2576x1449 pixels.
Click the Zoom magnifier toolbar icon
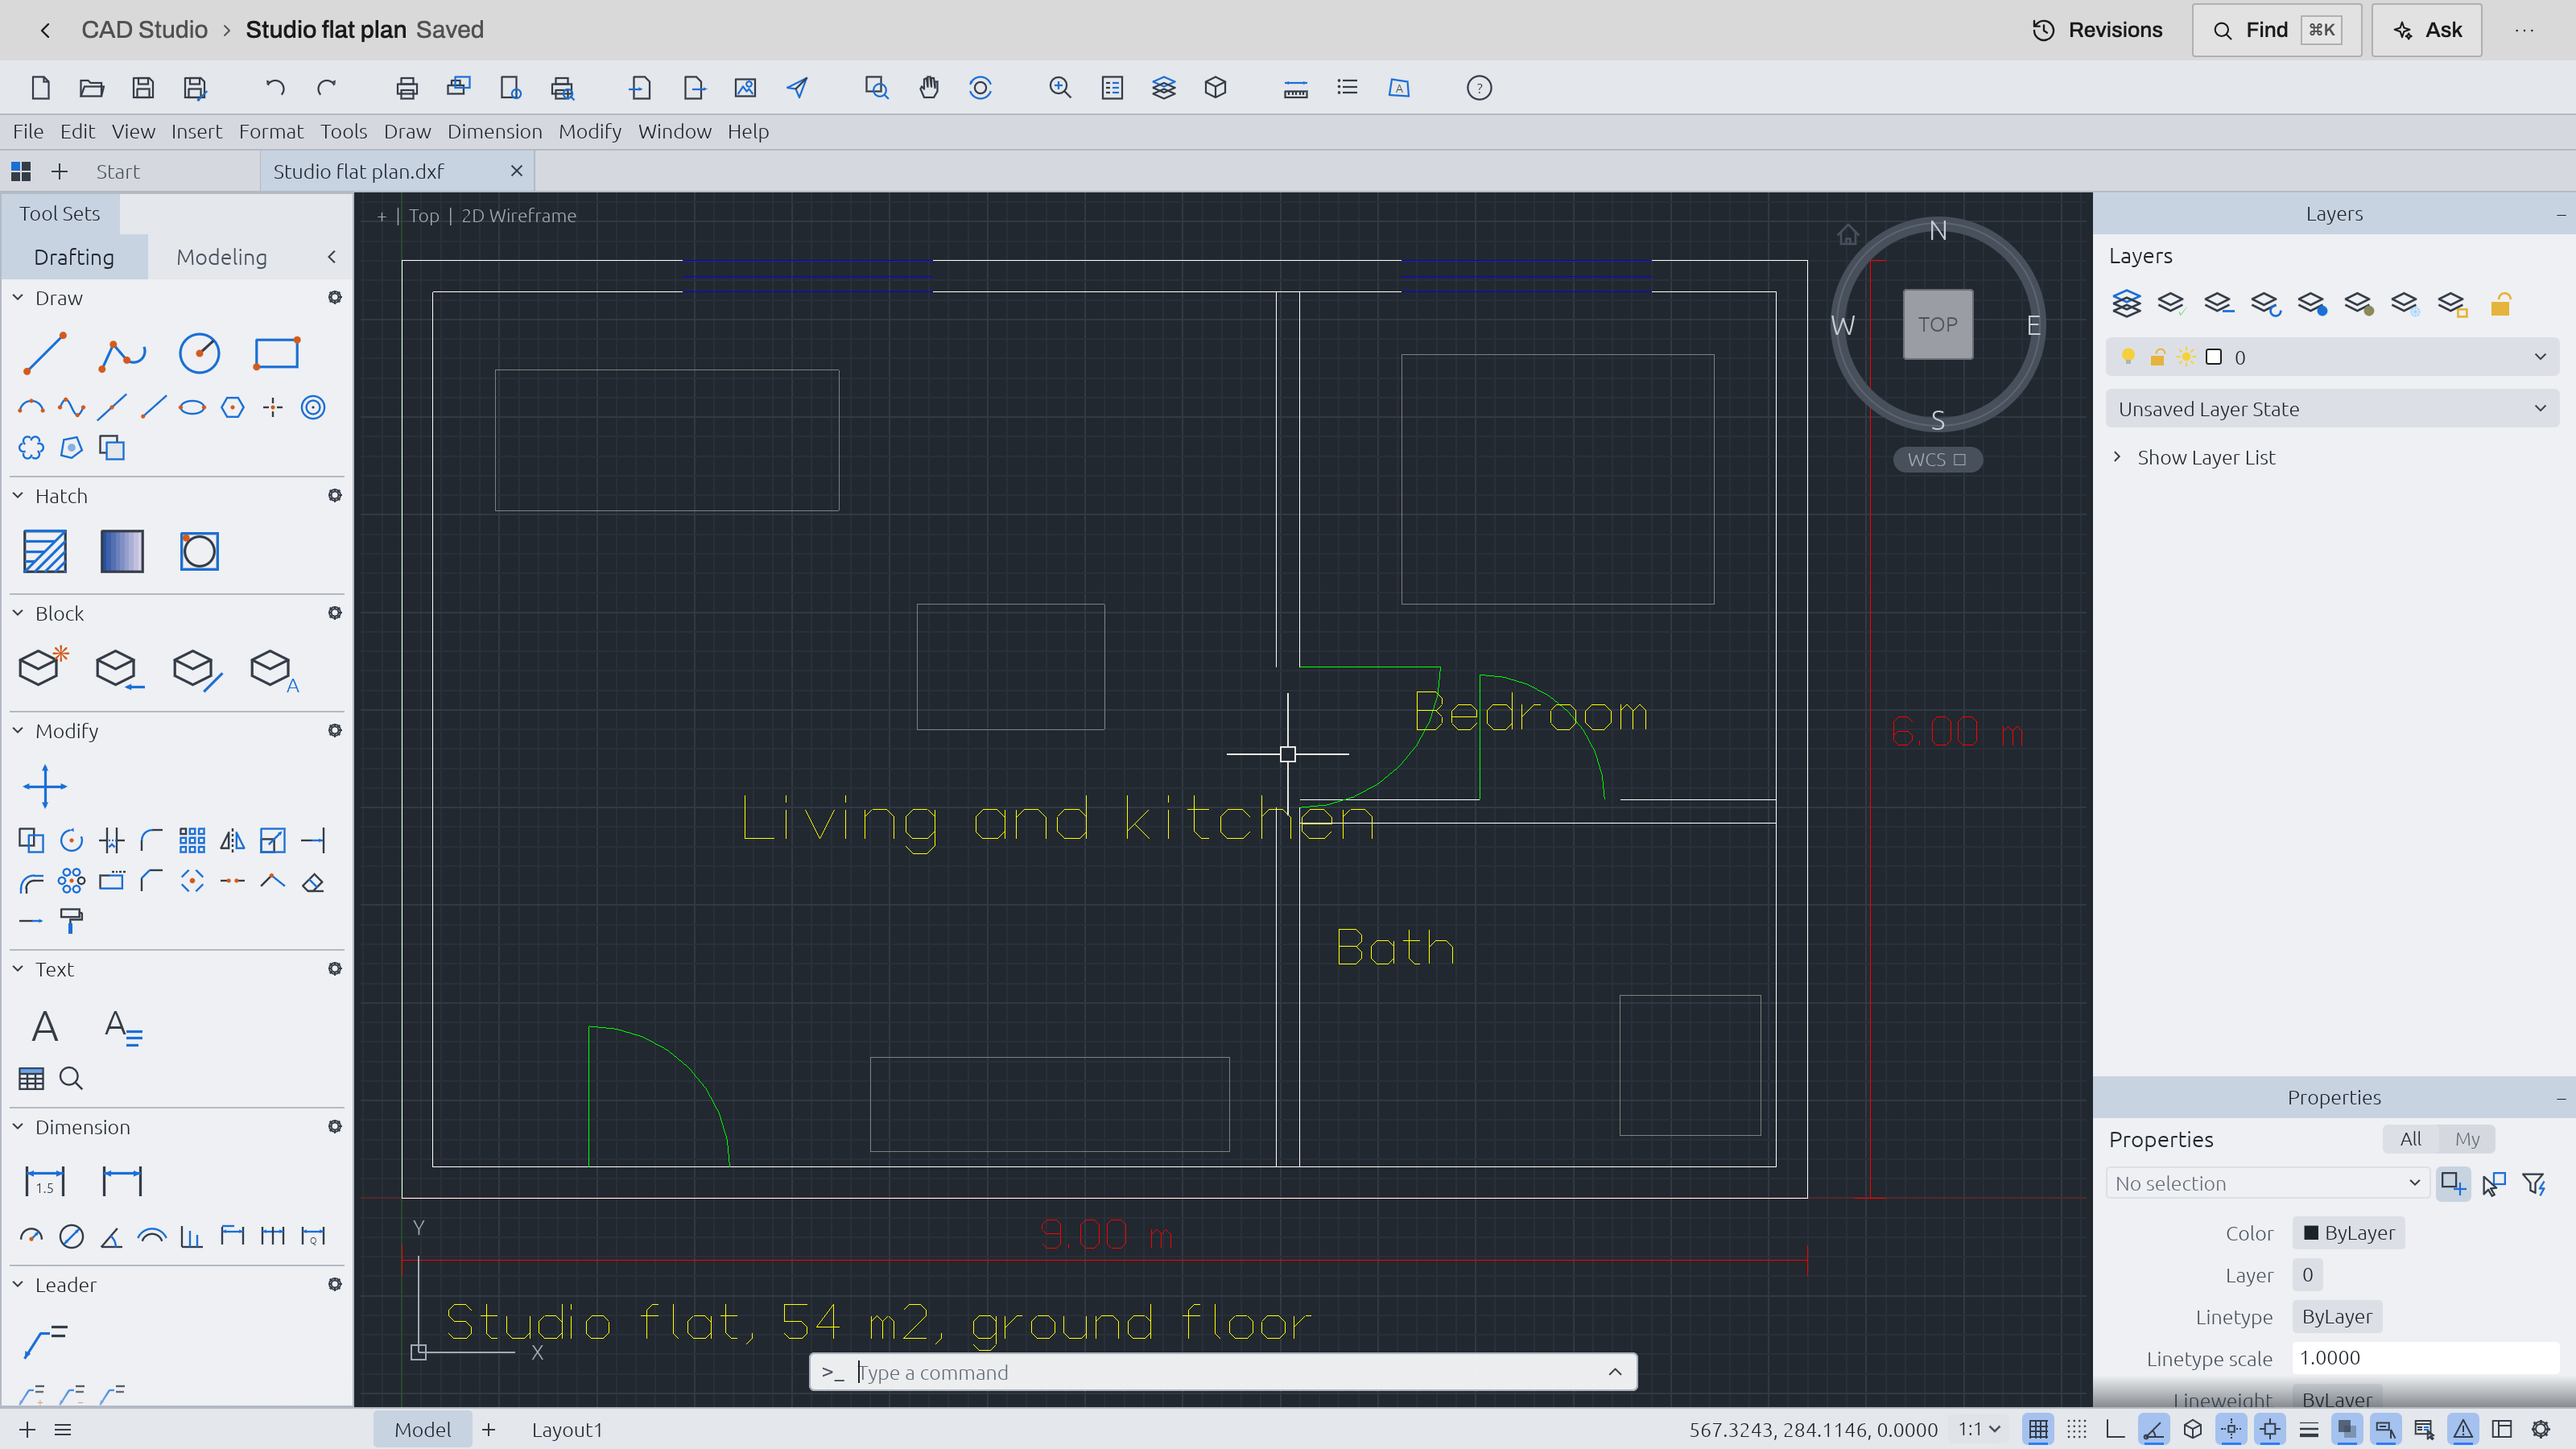point(1060,88)
